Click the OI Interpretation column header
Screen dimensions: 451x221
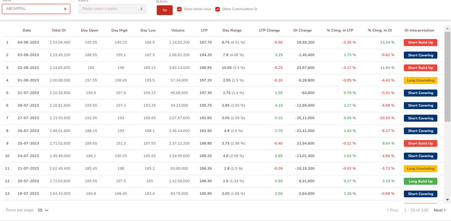419,30
